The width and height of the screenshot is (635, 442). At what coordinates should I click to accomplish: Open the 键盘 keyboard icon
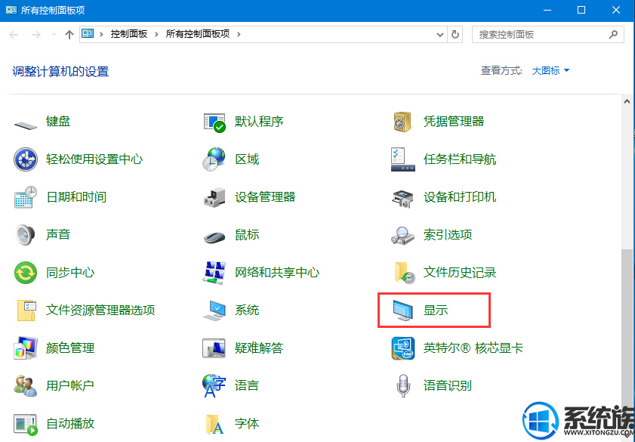pyautogui.click(x=26, y=124)
